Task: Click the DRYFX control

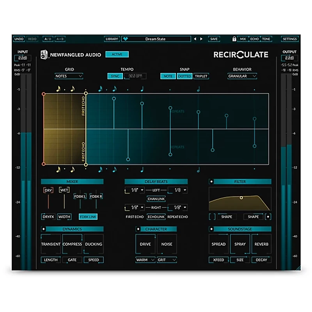Action: (48, 217)
